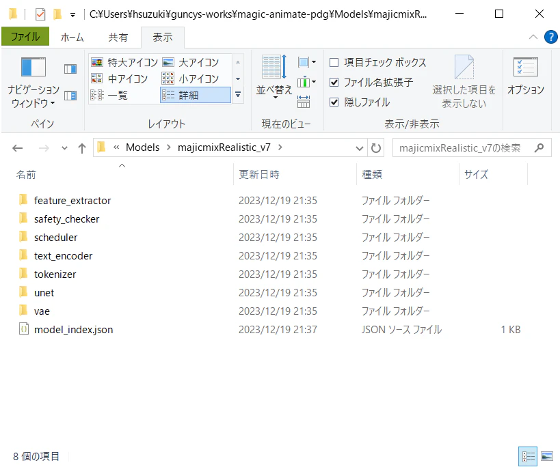The height and width of the screenshot is (467, 560).
Task: Toggle the details pane icon
Action: click(70, 96)
